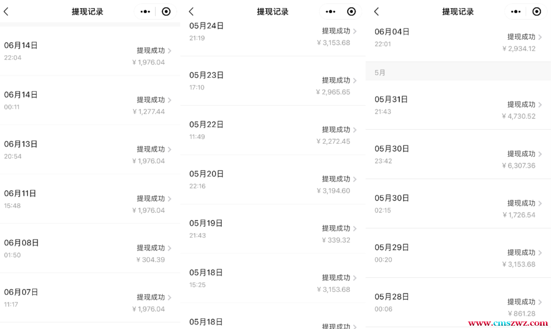Viewport: 551px width, 329px height.
Task: Tap the circle close icon in middle panel
Action: coord(351,12)
